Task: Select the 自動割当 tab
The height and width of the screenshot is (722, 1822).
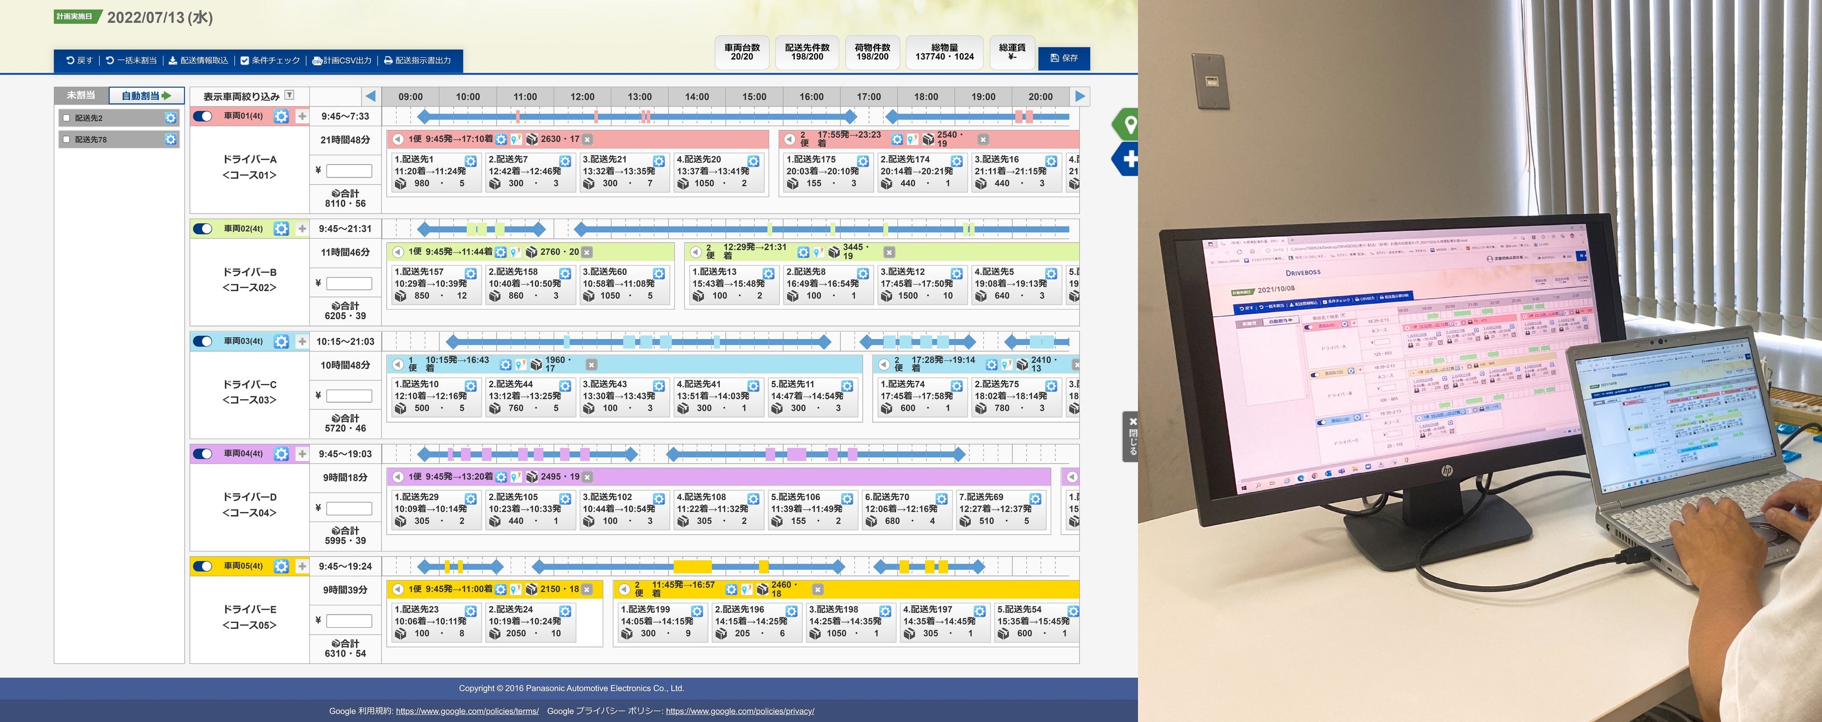Action: [146, 95]
